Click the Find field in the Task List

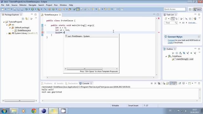point(171,23)
